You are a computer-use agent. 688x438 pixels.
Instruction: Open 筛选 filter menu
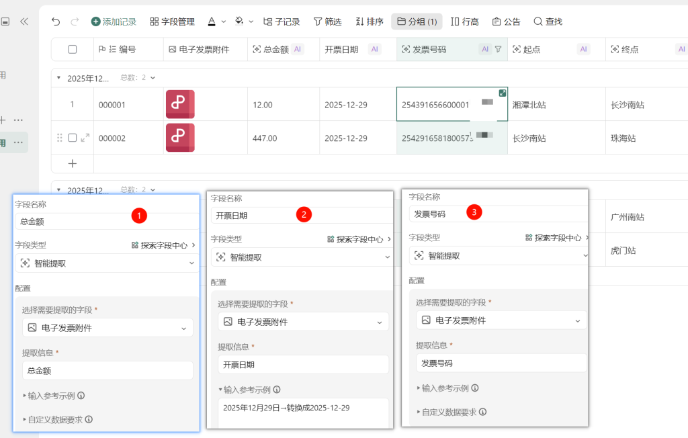tap(328, 21)
